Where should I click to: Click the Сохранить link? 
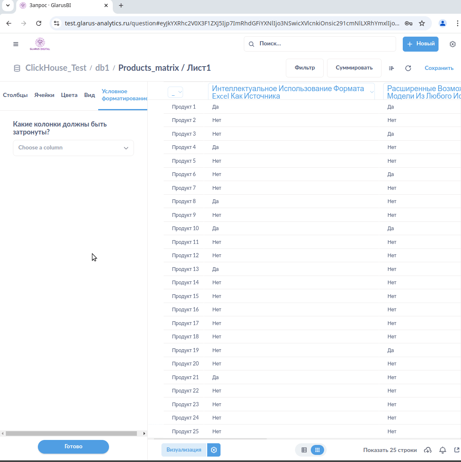click(439, 68)
